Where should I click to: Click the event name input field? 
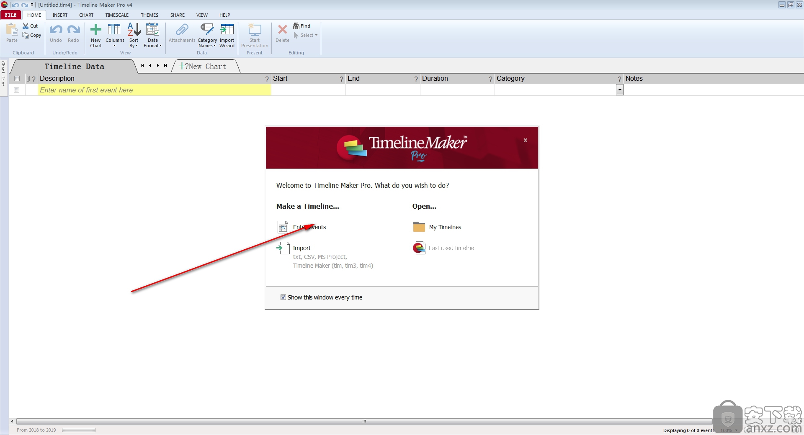[155, 90]
